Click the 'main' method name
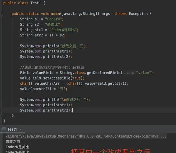The height and width of the screenshot is (153, 176). [x=56, y=14]
